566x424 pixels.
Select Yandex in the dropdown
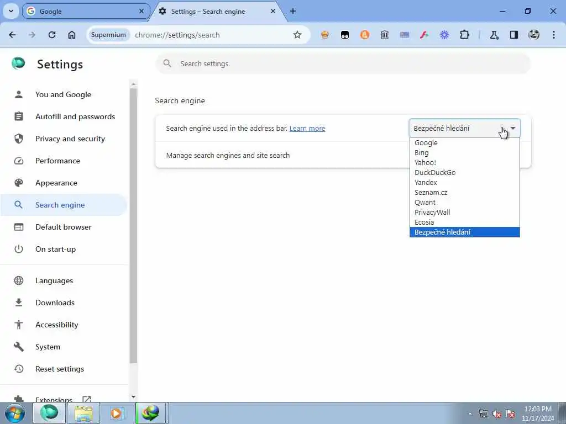[x=464, y=182]
